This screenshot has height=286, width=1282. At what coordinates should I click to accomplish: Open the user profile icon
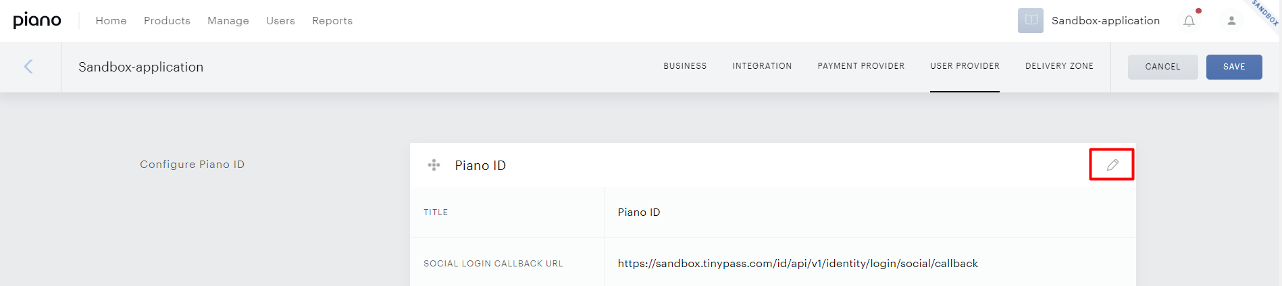click(x=1231, y=21)
